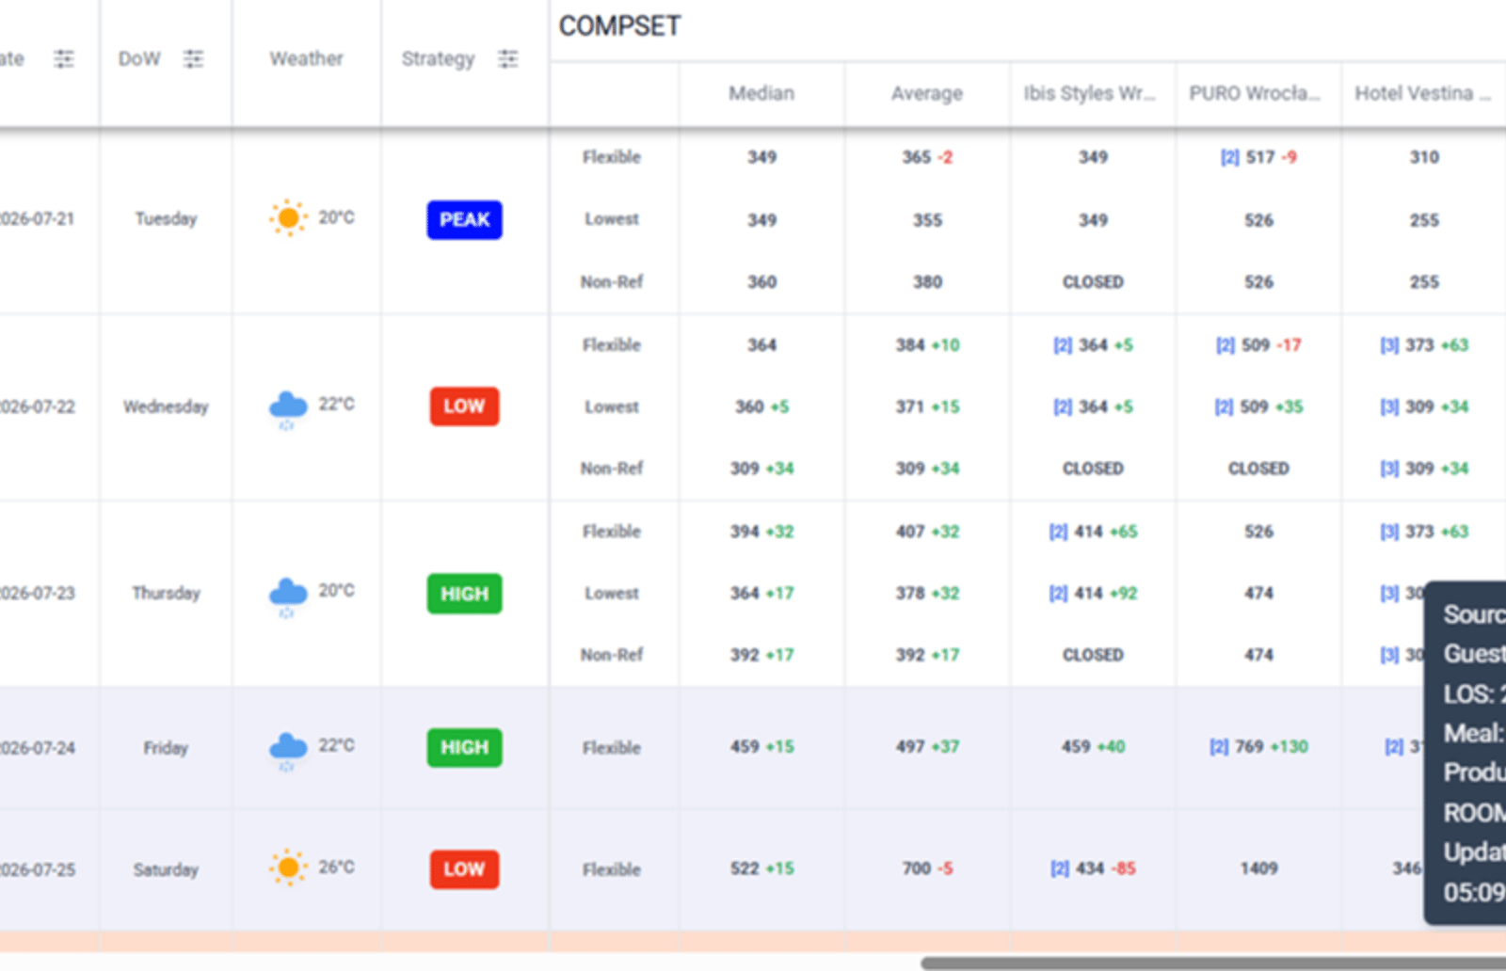Click the [2] 769 +130 PURO Friday rate

1258,747
